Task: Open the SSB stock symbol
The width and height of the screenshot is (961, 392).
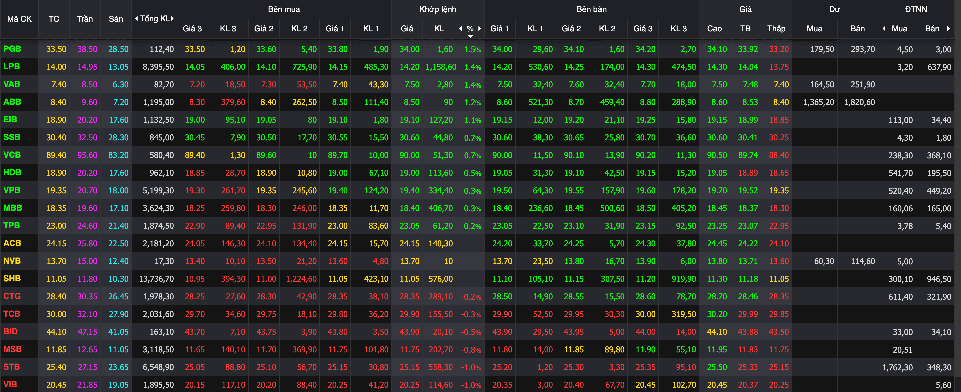Action: pyautogui.click(x=12, y=137)
